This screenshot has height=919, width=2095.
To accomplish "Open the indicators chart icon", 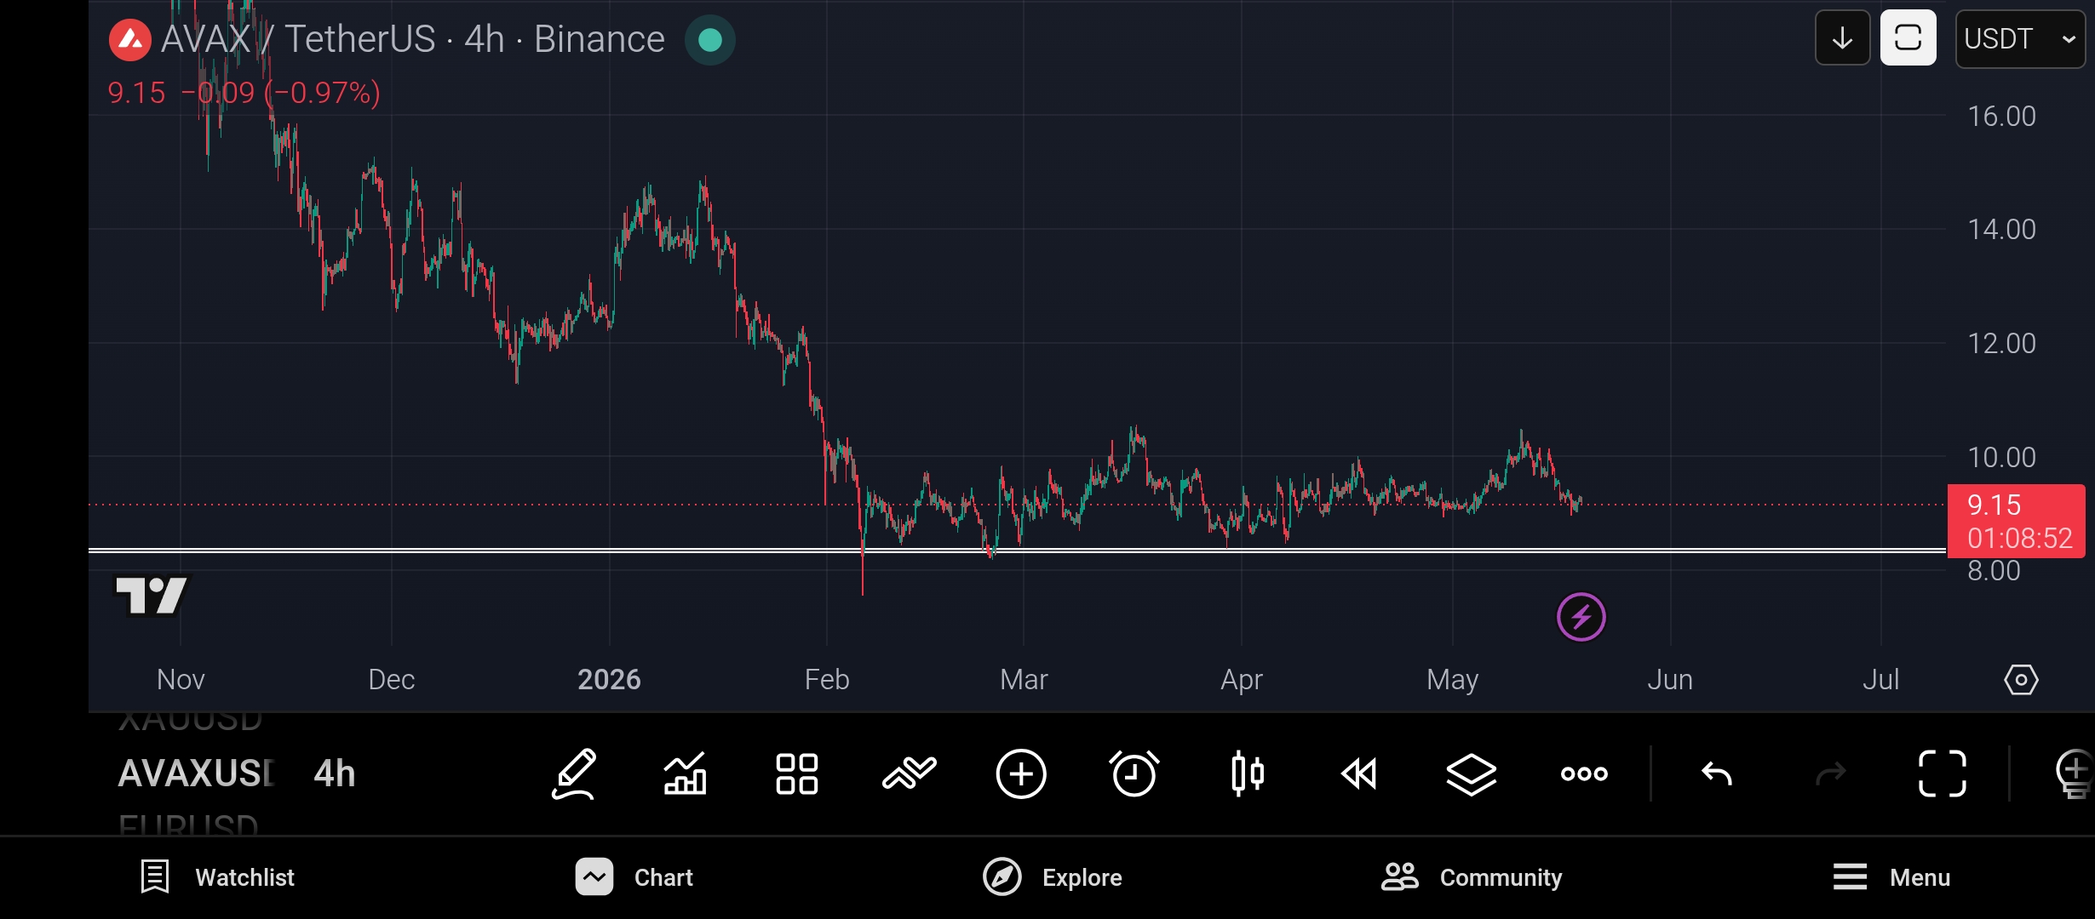I will [686, 773].
